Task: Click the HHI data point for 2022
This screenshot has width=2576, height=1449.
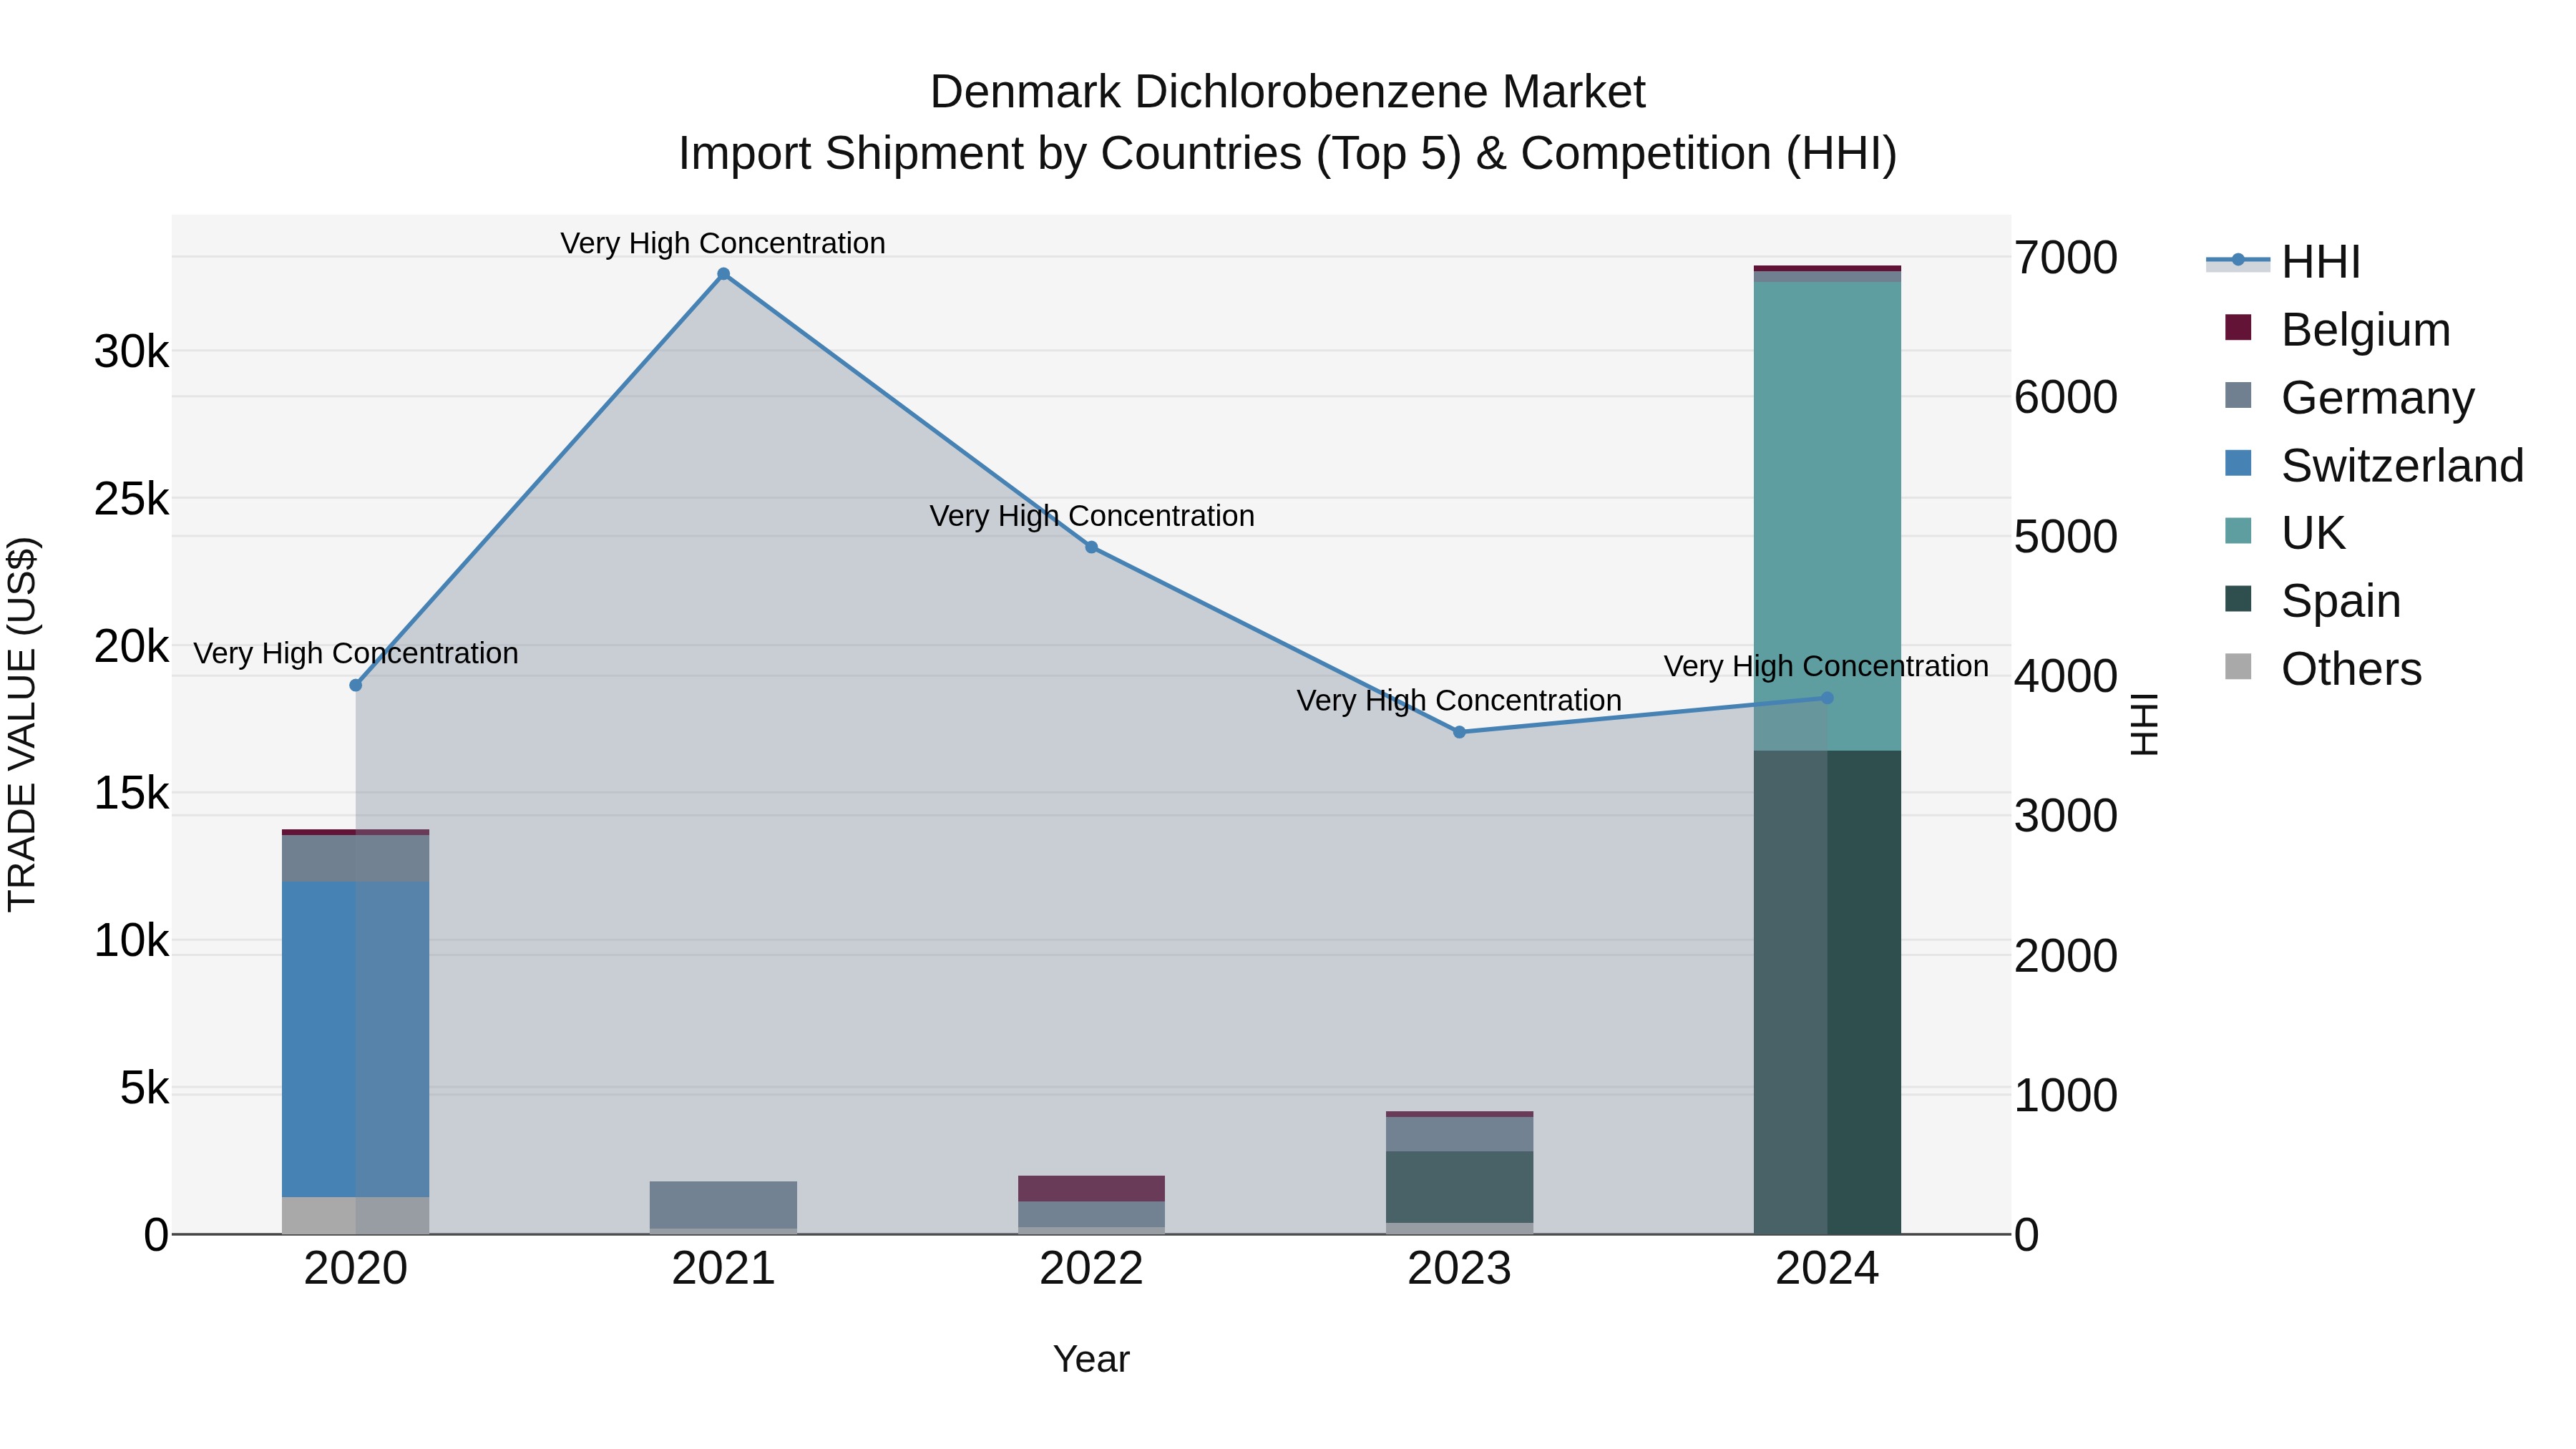Action: pos(1091,547)
